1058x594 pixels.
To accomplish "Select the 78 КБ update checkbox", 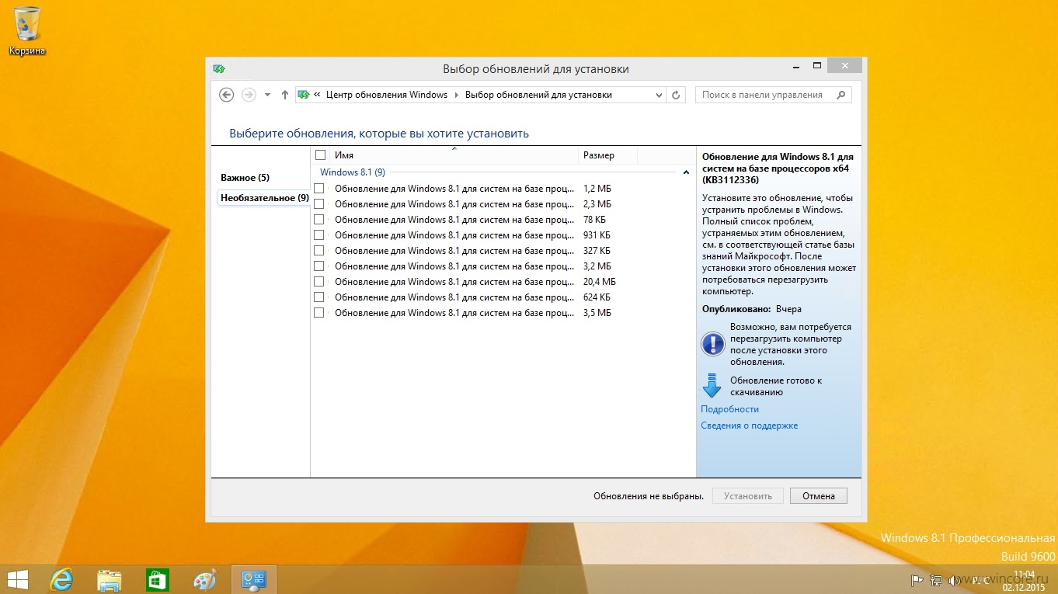I will (x=318, y=219).
